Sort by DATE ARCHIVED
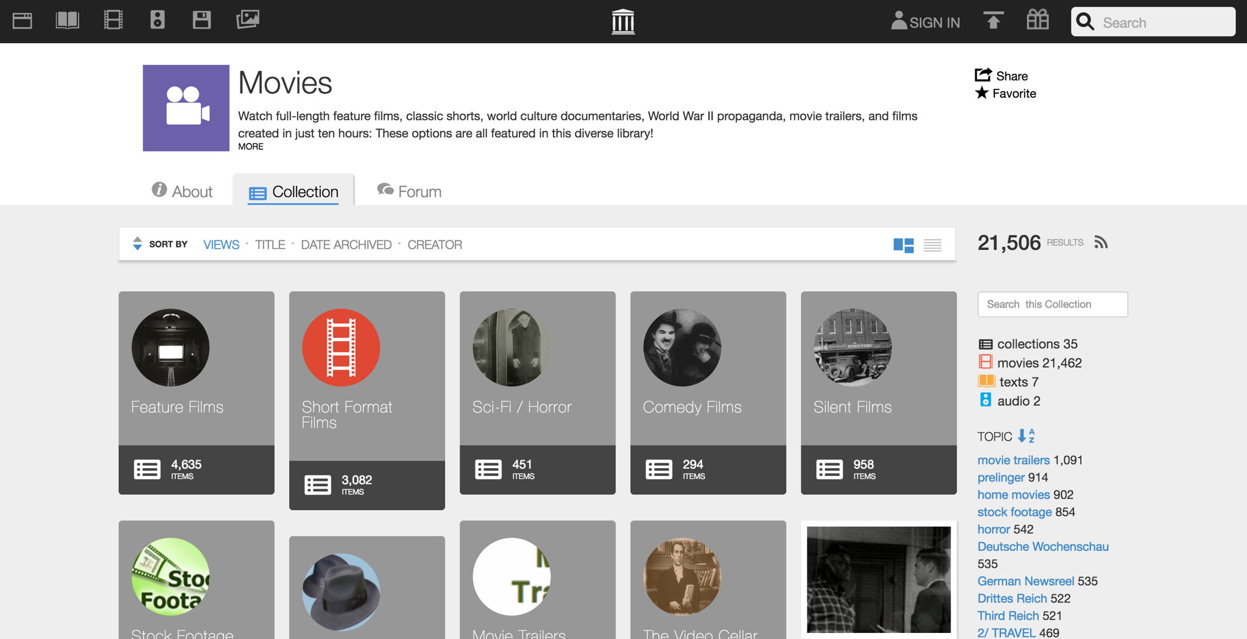The width and height of the screenshot is (1247, 639). click(x=346, y=244)
